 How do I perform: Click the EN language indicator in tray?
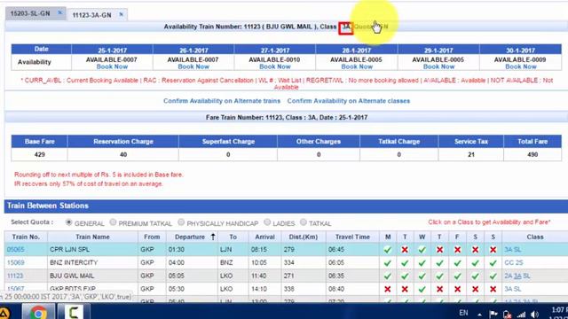[463, 313]
